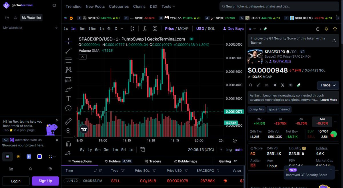Open the Trade dropdown
Viewport: 343px width, 188px height.
coord(328,85)
